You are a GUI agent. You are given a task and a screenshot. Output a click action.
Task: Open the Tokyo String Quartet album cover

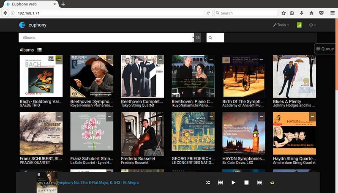coord(142,76)
